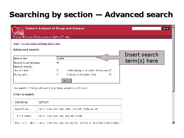This screenshot has width=184, height=138.
Task: Click the vertical scrollbar thumb
Action: [173, 60]
